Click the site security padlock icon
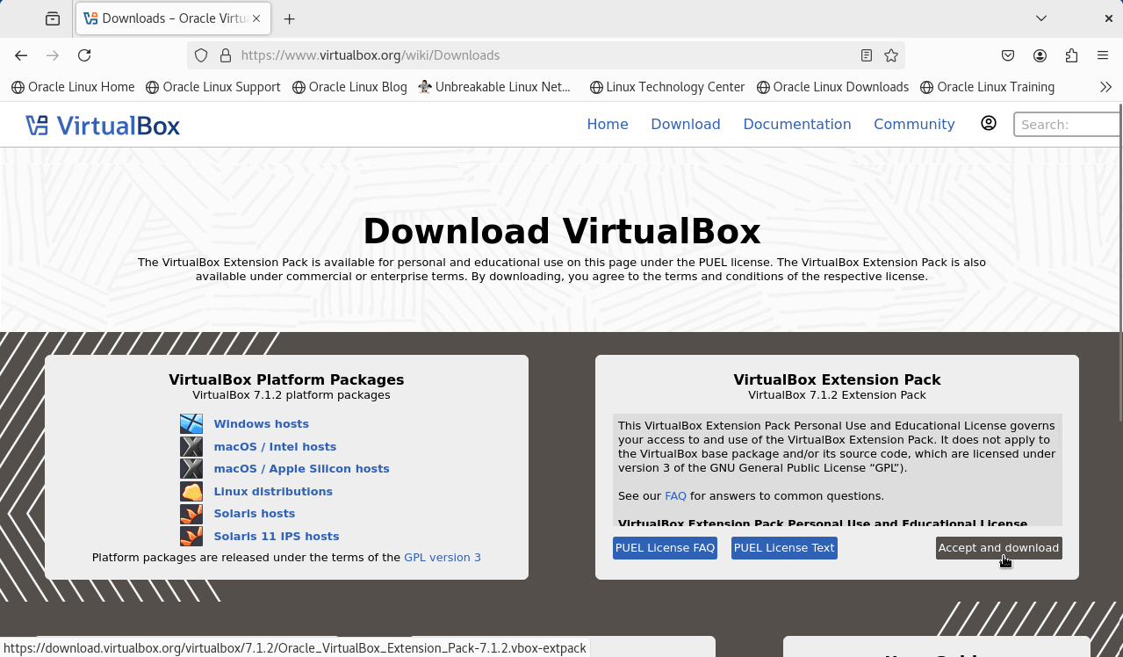Viewport: 1123px width, 657px height. click(x=226, y=55)
